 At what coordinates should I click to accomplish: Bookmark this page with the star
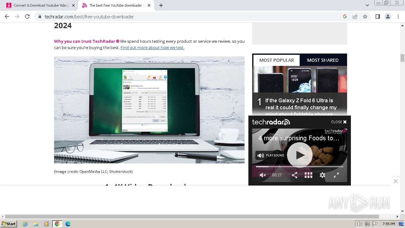pos(365,16)
